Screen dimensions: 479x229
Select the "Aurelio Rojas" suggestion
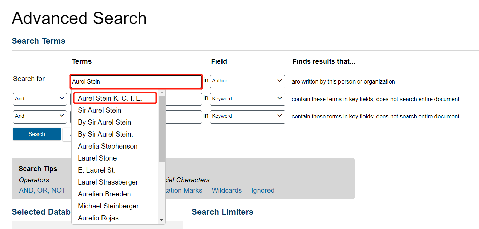[x=98, y=218]
